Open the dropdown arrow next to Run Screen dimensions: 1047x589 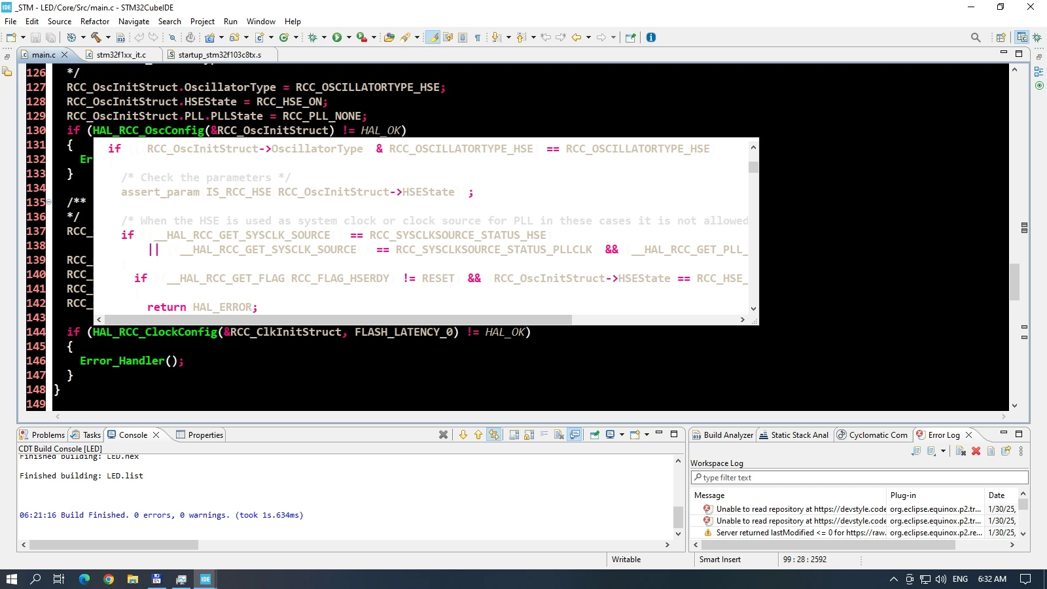pyautogui.click(x=349, y=37)
